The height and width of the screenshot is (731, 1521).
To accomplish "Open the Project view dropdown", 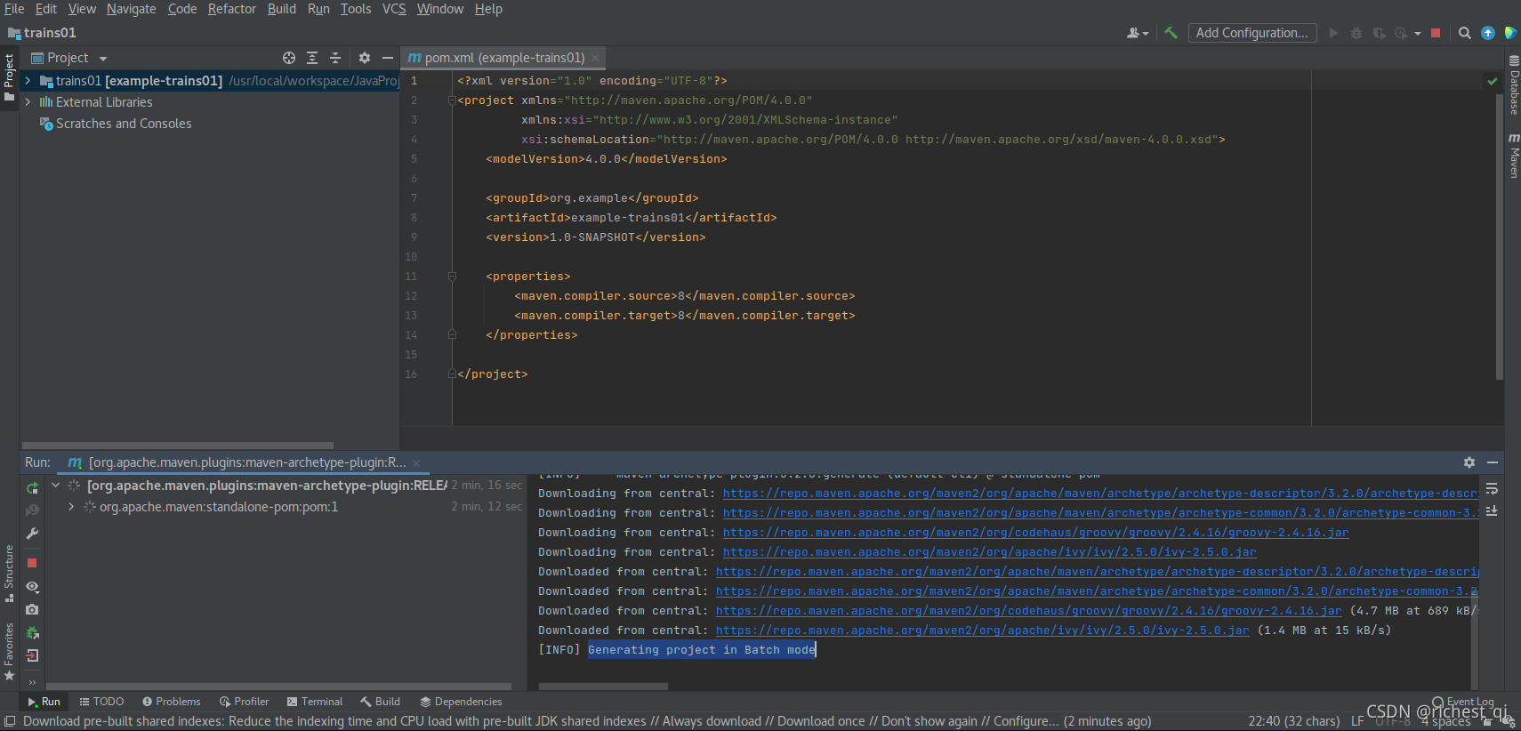I will pos(69,58).
